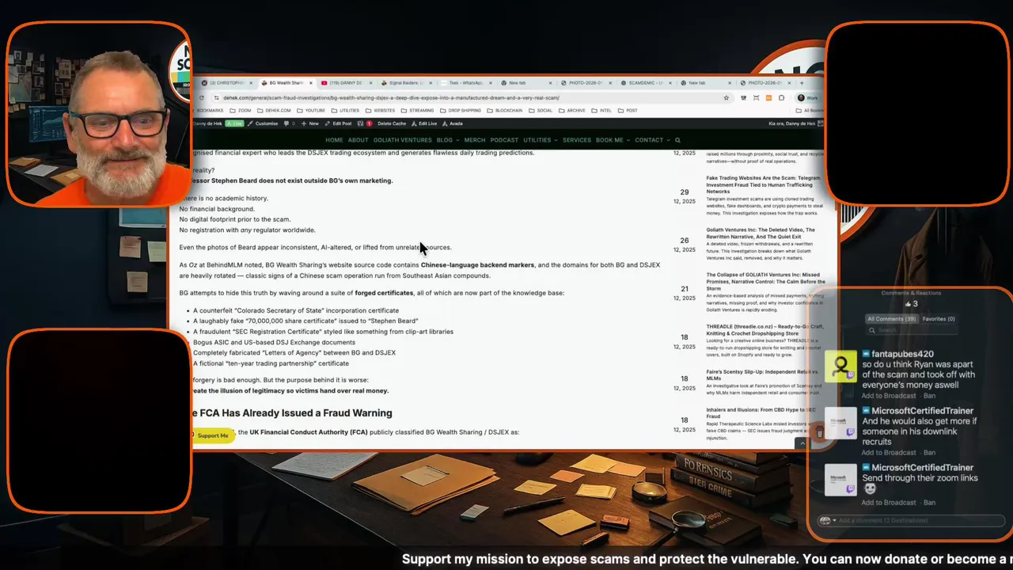Open the SOCIAL bookmarks folder

(x=541, y=111)
